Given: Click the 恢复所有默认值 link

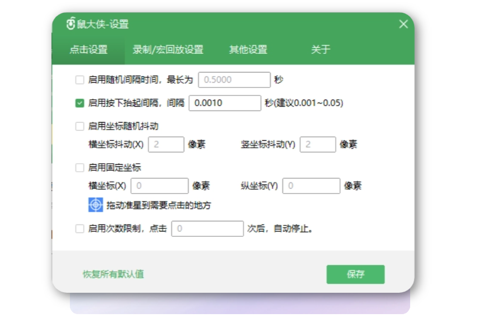Looking at the screenshot, I should click(x=113, y=274).
